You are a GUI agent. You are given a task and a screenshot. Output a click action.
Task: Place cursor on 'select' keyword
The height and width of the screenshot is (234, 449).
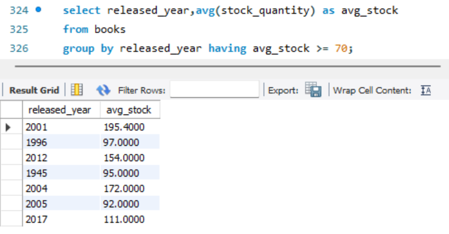(81, 11)
